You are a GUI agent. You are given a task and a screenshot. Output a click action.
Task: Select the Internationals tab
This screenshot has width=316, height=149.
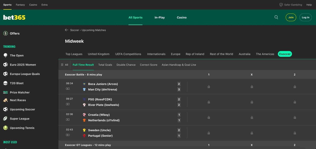(156, 54)
